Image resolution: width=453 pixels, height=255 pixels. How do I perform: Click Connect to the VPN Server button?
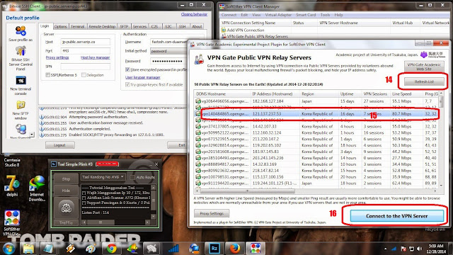[396, 216]
